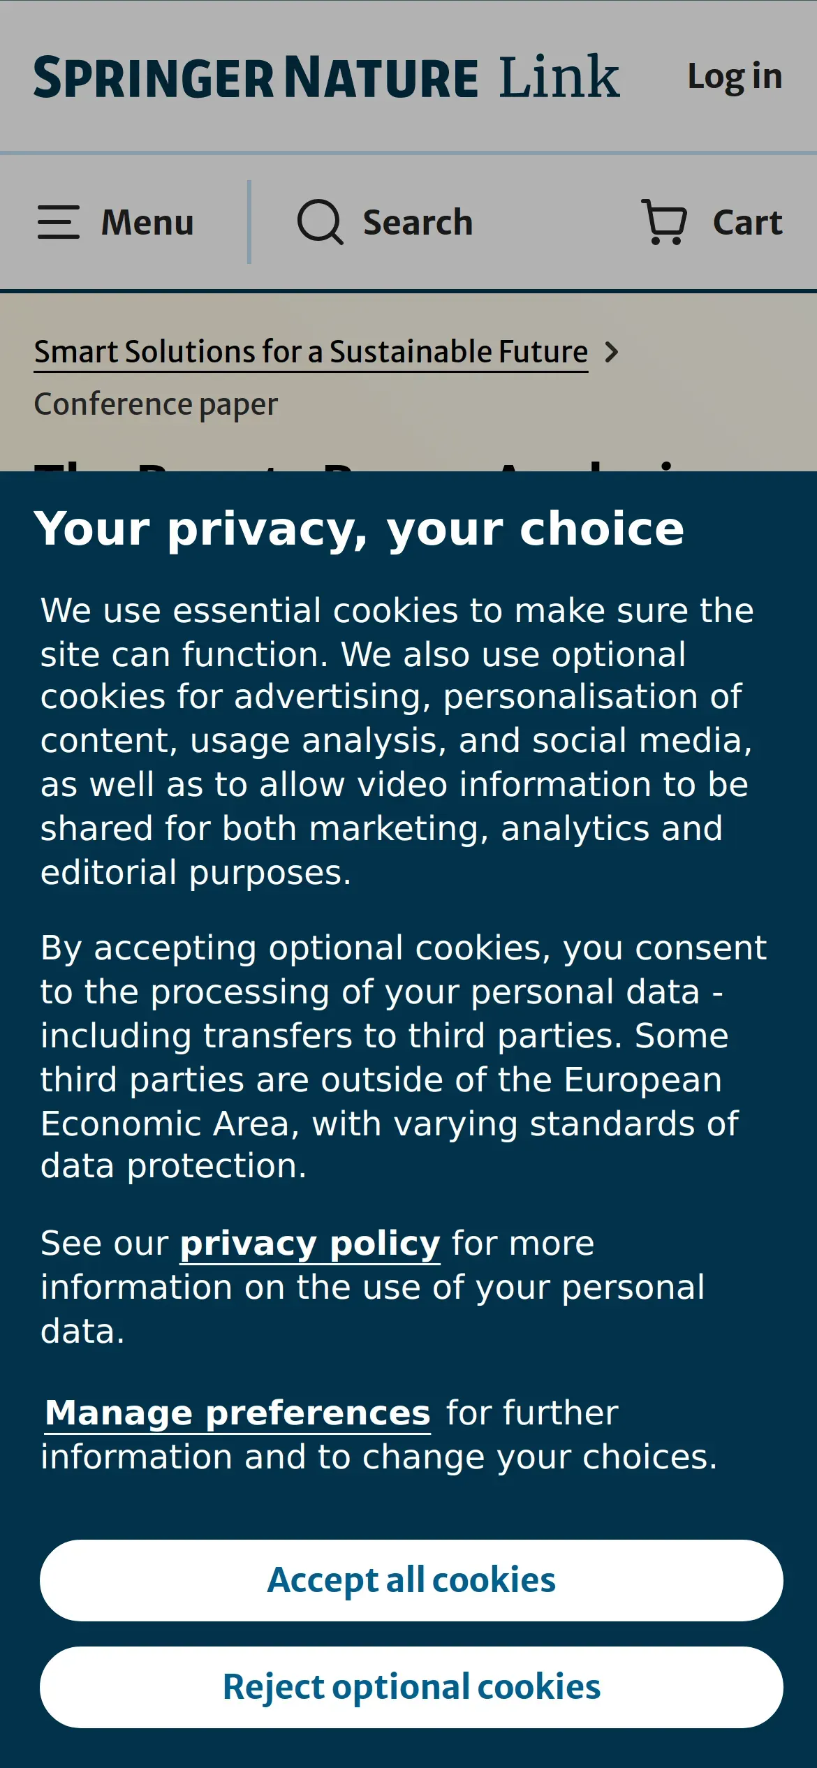Viewport: 817px width, 1768px height.
Task: Reject optional cookies
Action: [x=411, y=1687]
